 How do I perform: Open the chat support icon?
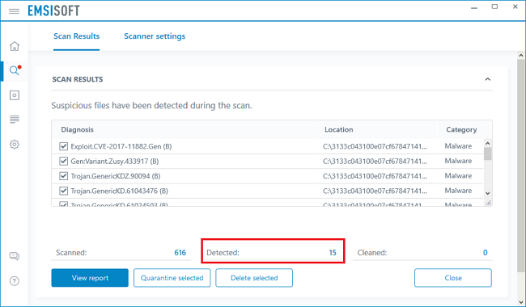click(x=15, y=256)
